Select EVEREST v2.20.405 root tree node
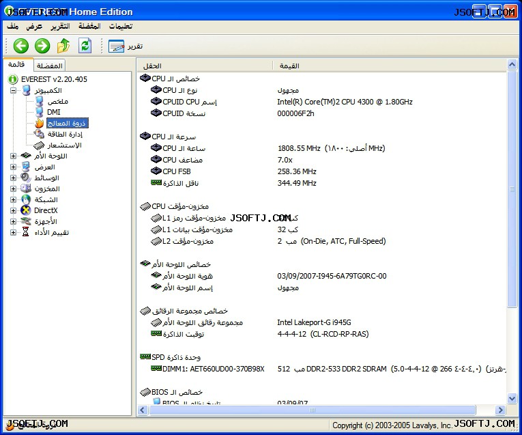Viewport: 522px width, 435px height. click(54, 79)
